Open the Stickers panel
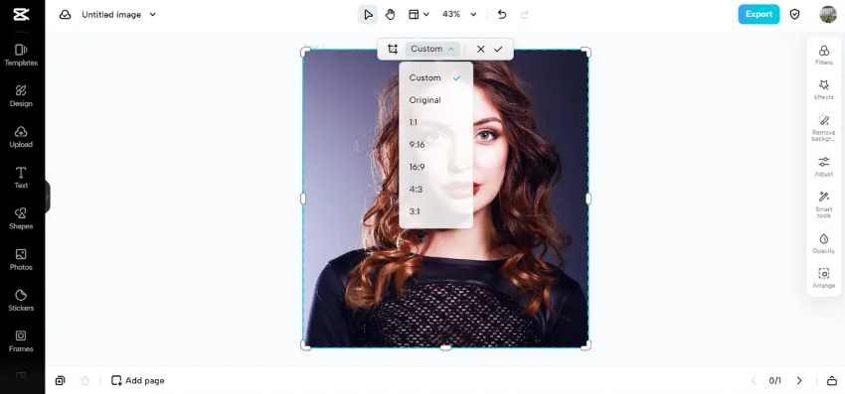 pyautogui.click(x=21, y=301)
